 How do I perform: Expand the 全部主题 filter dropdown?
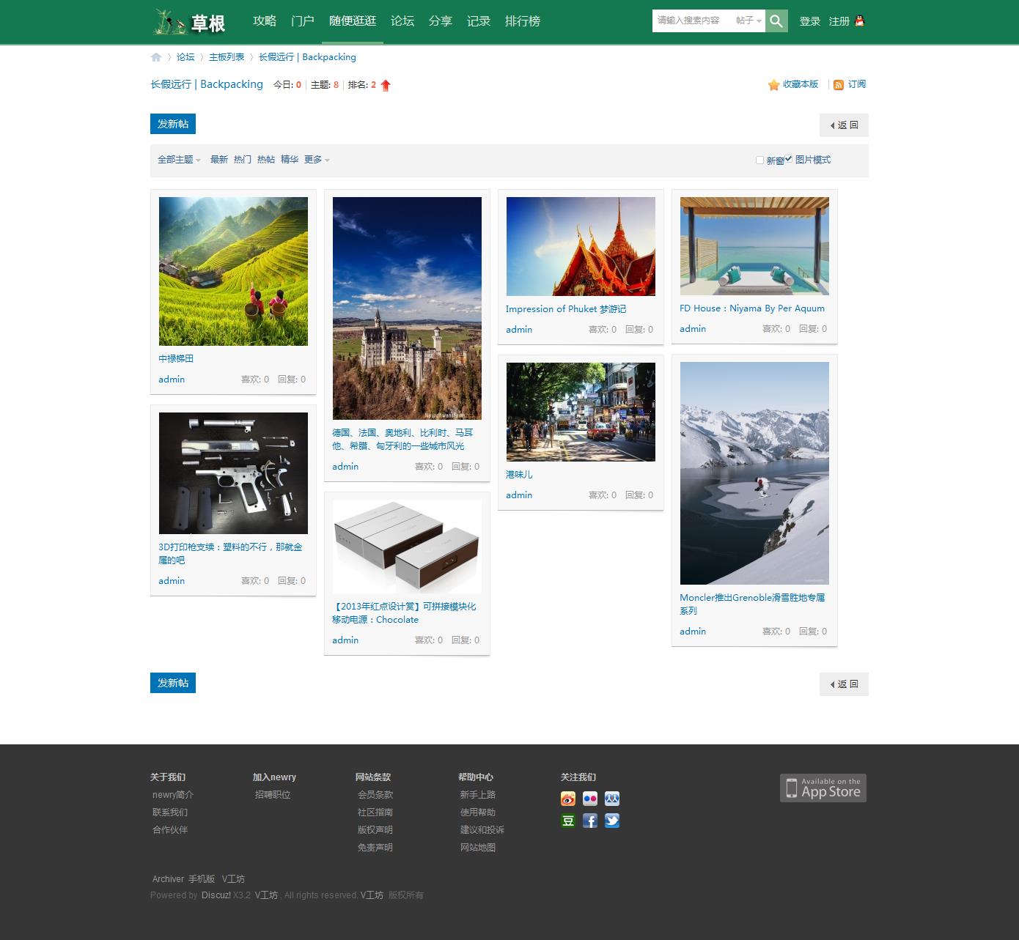179,160
